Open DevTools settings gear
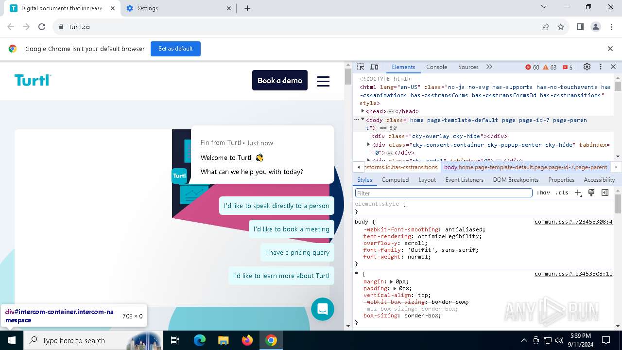The width and height of the screenshot is (622, 350). pyautogui.click(x=587, y=67)
